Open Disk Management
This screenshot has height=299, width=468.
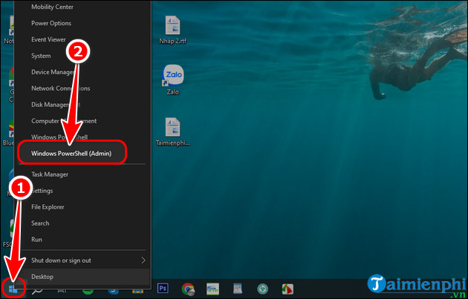click(82, 105)
